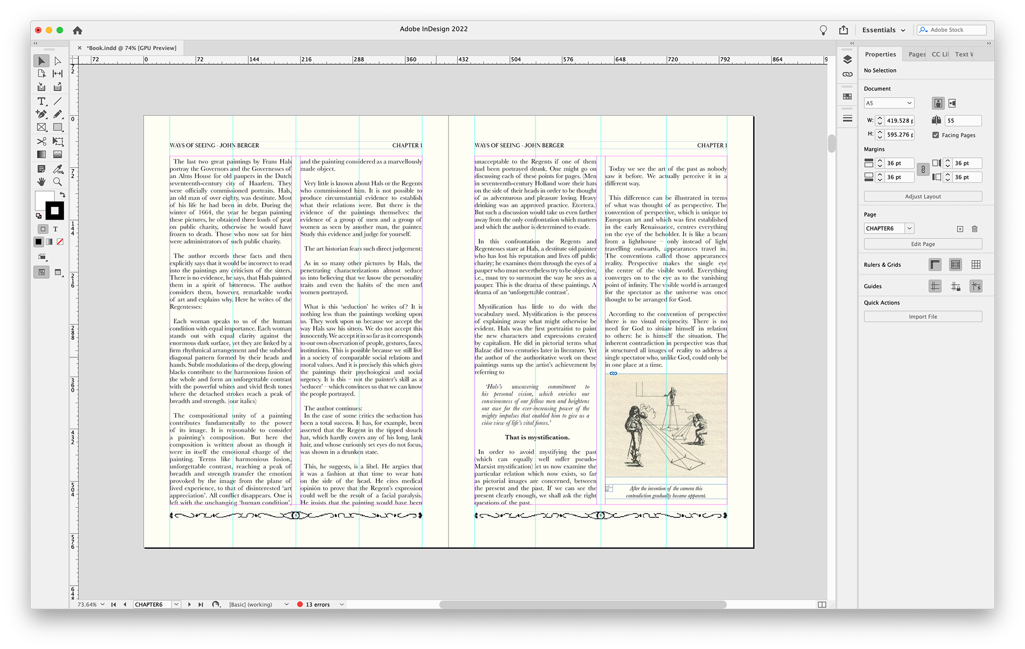The width and height of the screenshot is (1025, 649).
Task: Toggle Show Document Grid button
Action: click(976, 265)
